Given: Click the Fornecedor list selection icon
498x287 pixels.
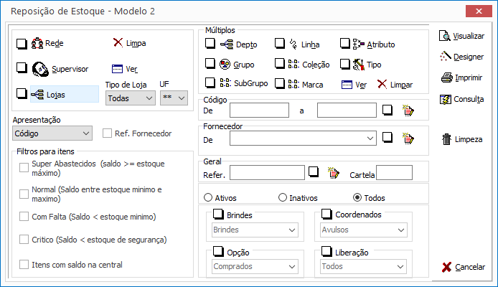Looking at the screenshot, I should coord(408,138).
